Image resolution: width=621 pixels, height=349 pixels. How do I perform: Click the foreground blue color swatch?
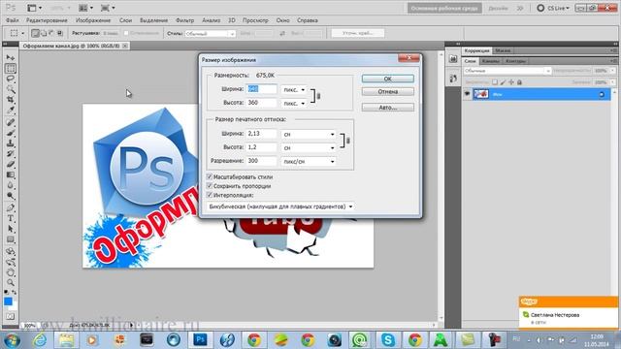(8, 301)
